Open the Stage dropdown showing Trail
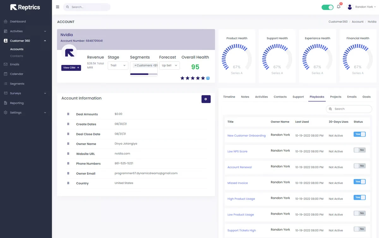 coord(118,65)
